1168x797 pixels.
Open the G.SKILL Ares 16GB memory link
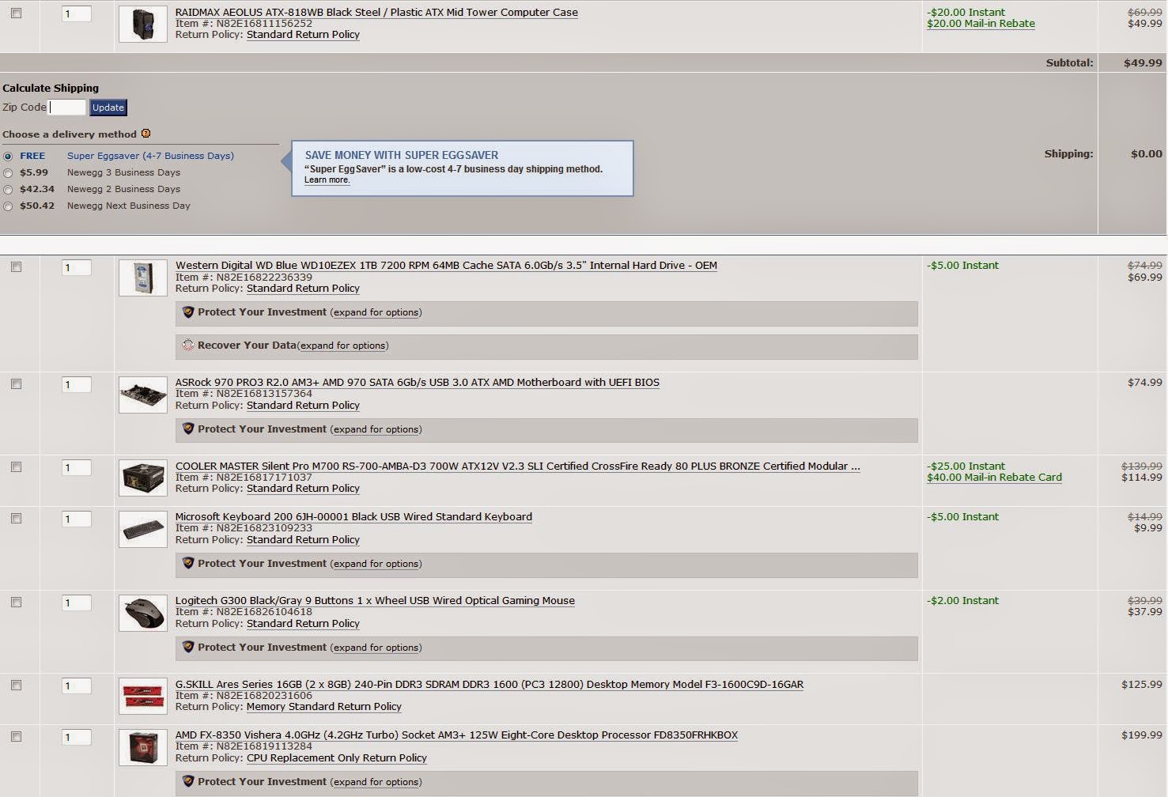(490, 685)
